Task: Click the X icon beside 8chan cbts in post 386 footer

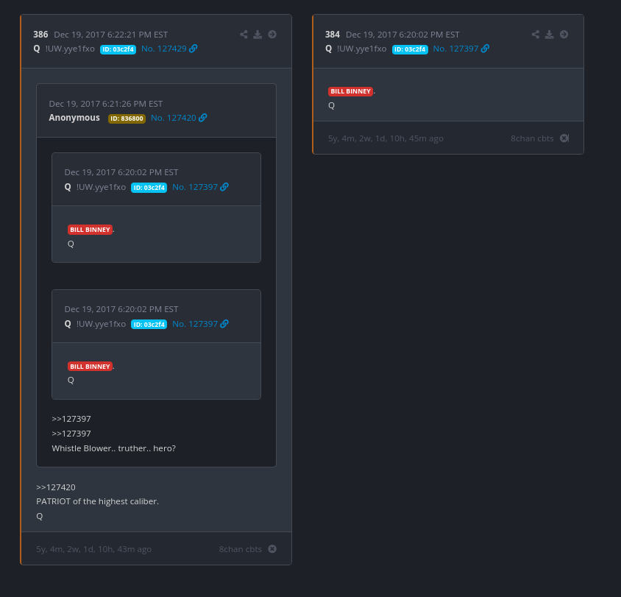Action: point(272,548)
